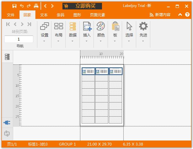
Task: Click the print icon in quick toolbar
Action: (x=36, y=6)
